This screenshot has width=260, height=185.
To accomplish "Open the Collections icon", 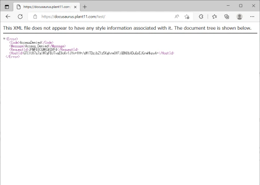I will [x=227, y=16].
